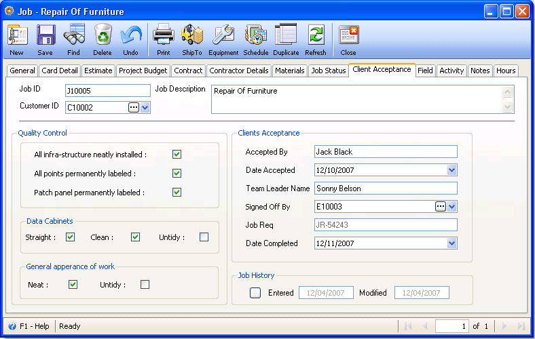Open Customer ID lookup ellipsis button
The width and height of the screenshot is (535, 339).
click(x=133, y=108)
